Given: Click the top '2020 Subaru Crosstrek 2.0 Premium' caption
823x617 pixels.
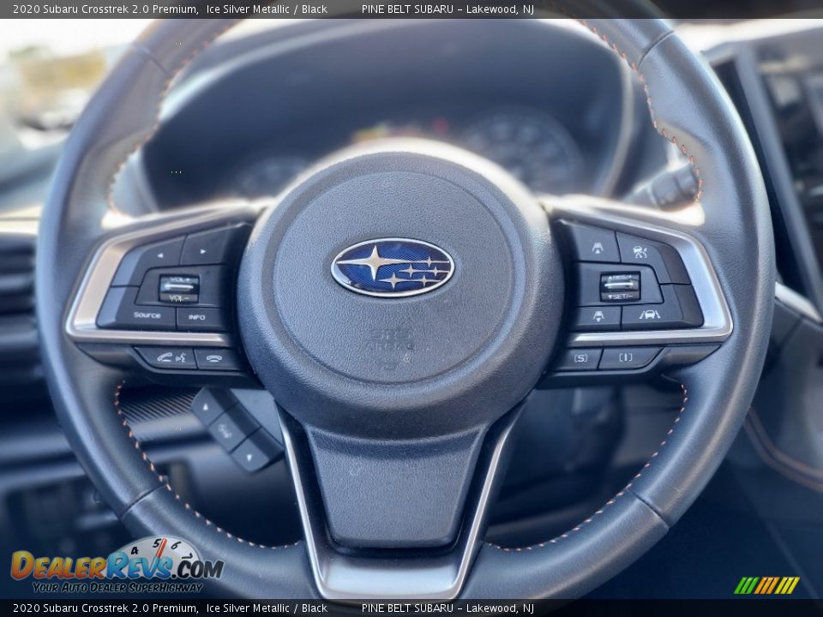Looking at the screenshot, I should point(105,9).
